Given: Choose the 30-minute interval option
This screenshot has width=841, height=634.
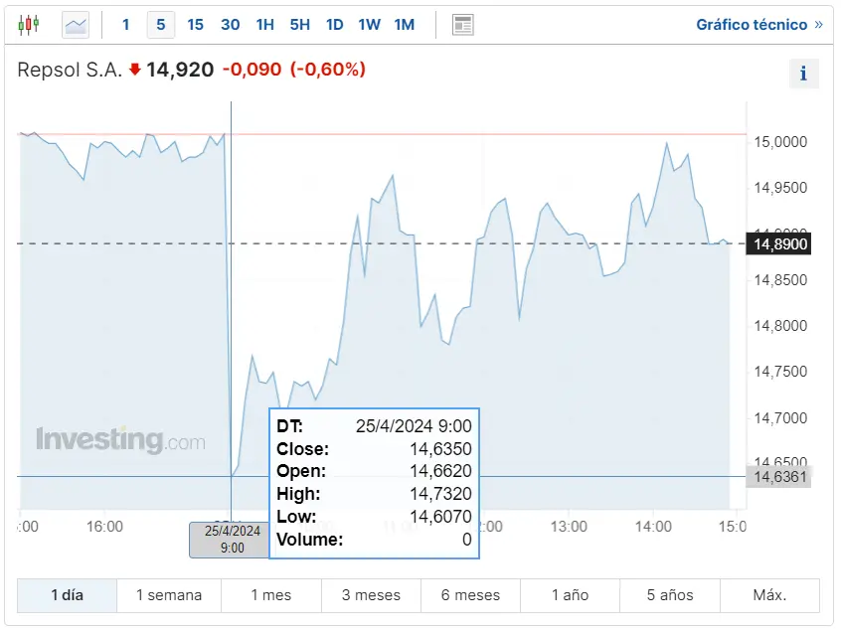Looking at the screenshot, I should pyautogui.click(x=230, y=24).
